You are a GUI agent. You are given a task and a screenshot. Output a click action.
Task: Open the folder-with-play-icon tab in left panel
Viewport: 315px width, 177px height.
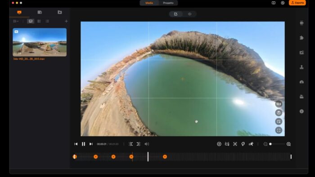(60, 12)
